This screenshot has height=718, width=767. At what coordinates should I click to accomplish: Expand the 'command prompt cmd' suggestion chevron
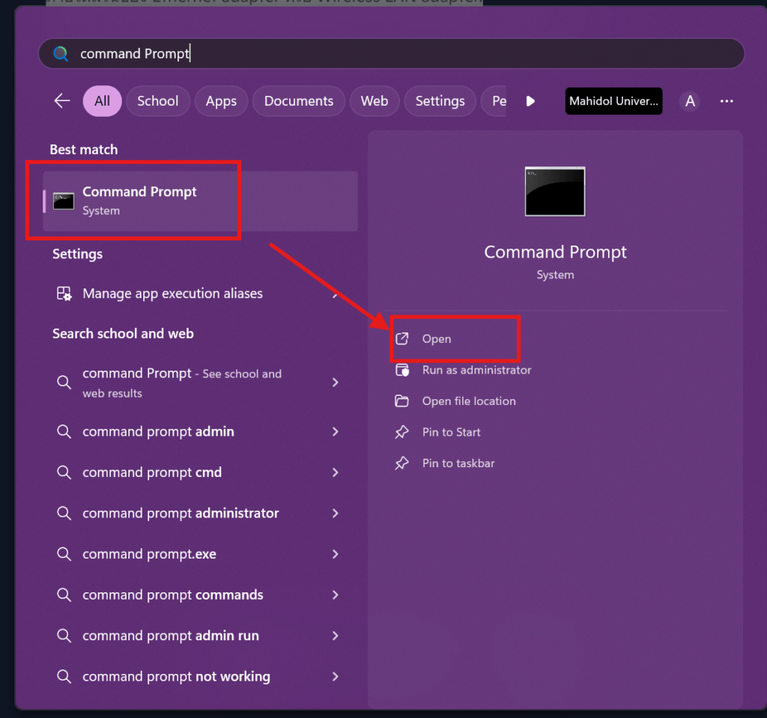click(335, 472)
